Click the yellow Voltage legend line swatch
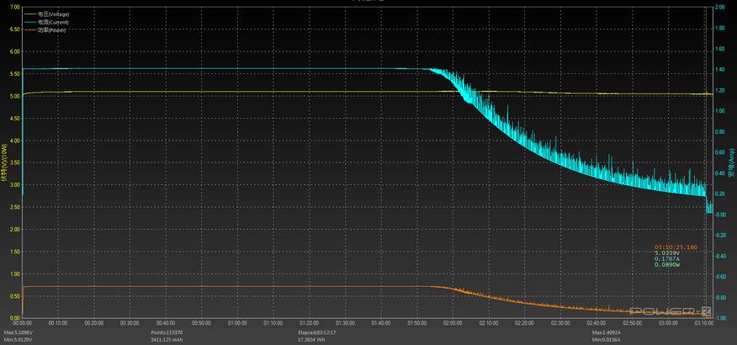The image size is (737, 345). click(30, 15)
